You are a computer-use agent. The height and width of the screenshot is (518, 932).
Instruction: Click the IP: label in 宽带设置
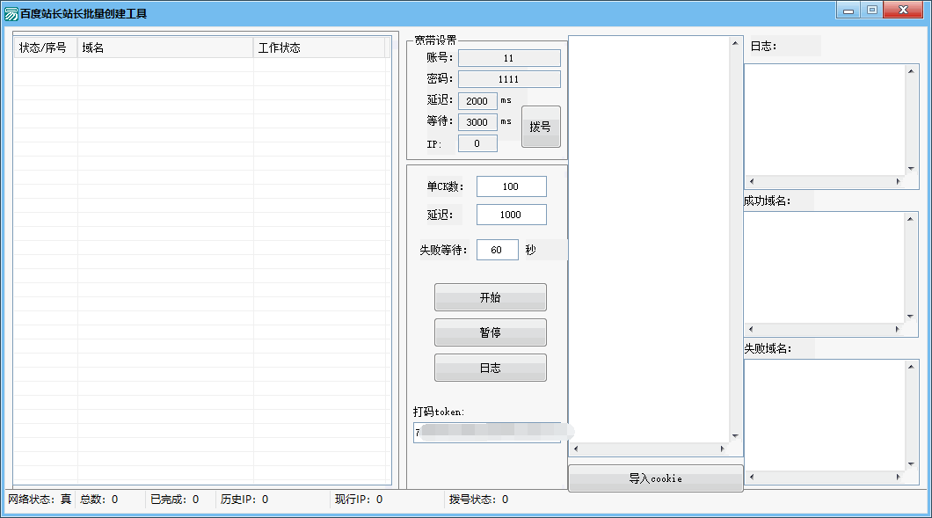[434, 144]
